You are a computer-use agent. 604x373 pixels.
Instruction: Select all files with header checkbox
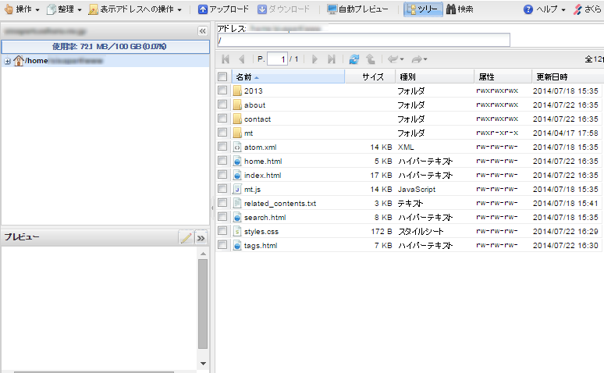coord(222,76)
